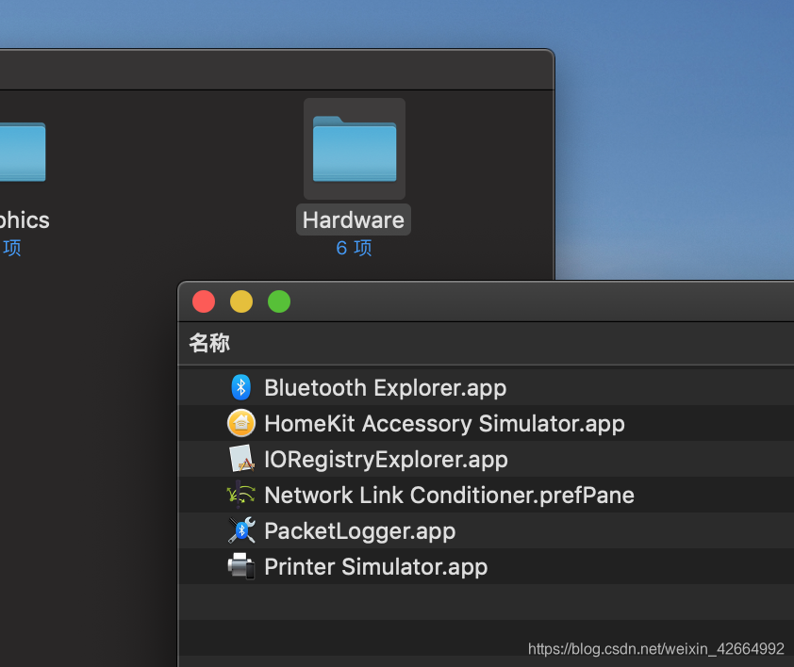This screenshot has height=667, width=794.
Task: Select the Network Link Conditioner prefPane icon
Action: 240,495
